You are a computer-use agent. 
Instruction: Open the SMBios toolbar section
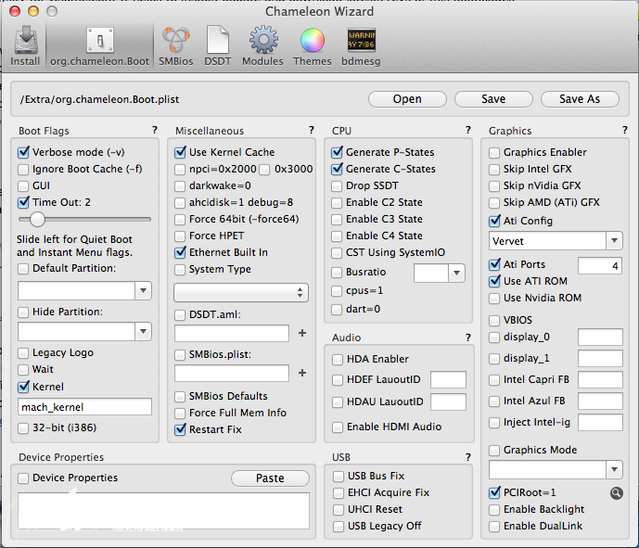tap(177, 45)
